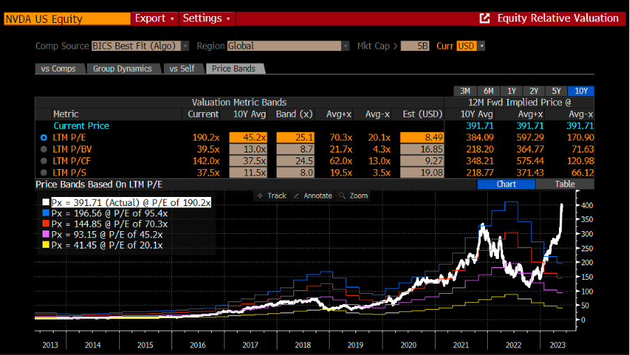Viewport: 630px width, 355px height.
Task: Edit the LTM P/S Est 19.08 field
Action: pos(422,173)
